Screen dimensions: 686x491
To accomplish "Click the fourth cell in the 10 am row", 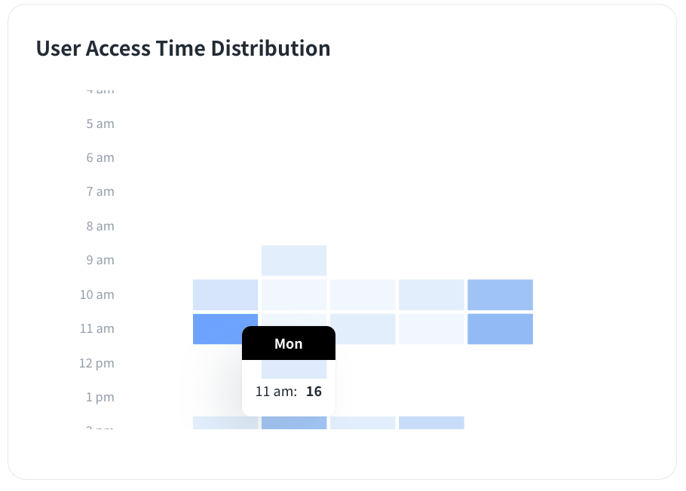I will tap(431, 294).
